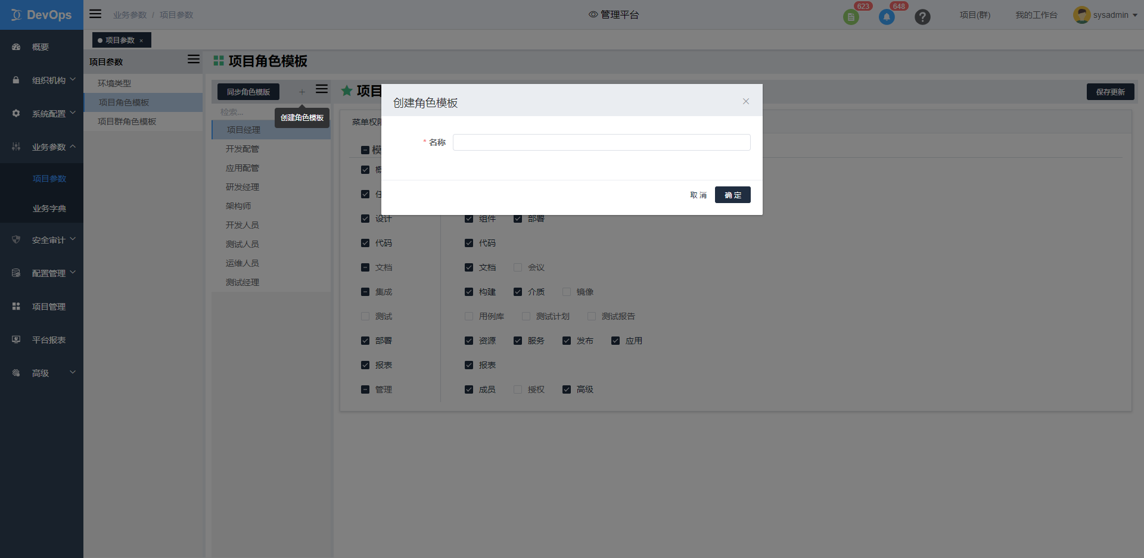Screen dimensions: 1144x558
Task: Click the monitor icon for 平台报表
Action: point(16,340)
